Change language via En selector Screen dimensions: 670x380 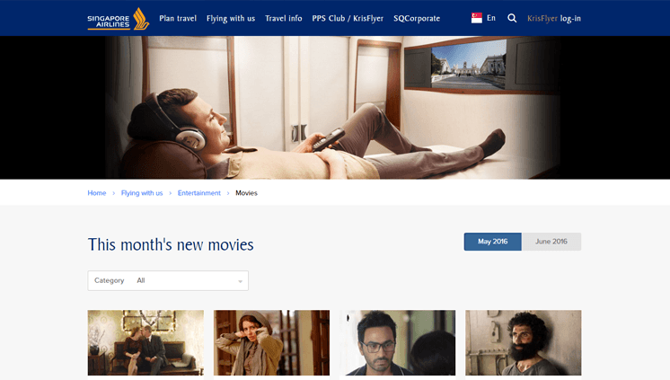pyautogui.click(x=491, y=18)
